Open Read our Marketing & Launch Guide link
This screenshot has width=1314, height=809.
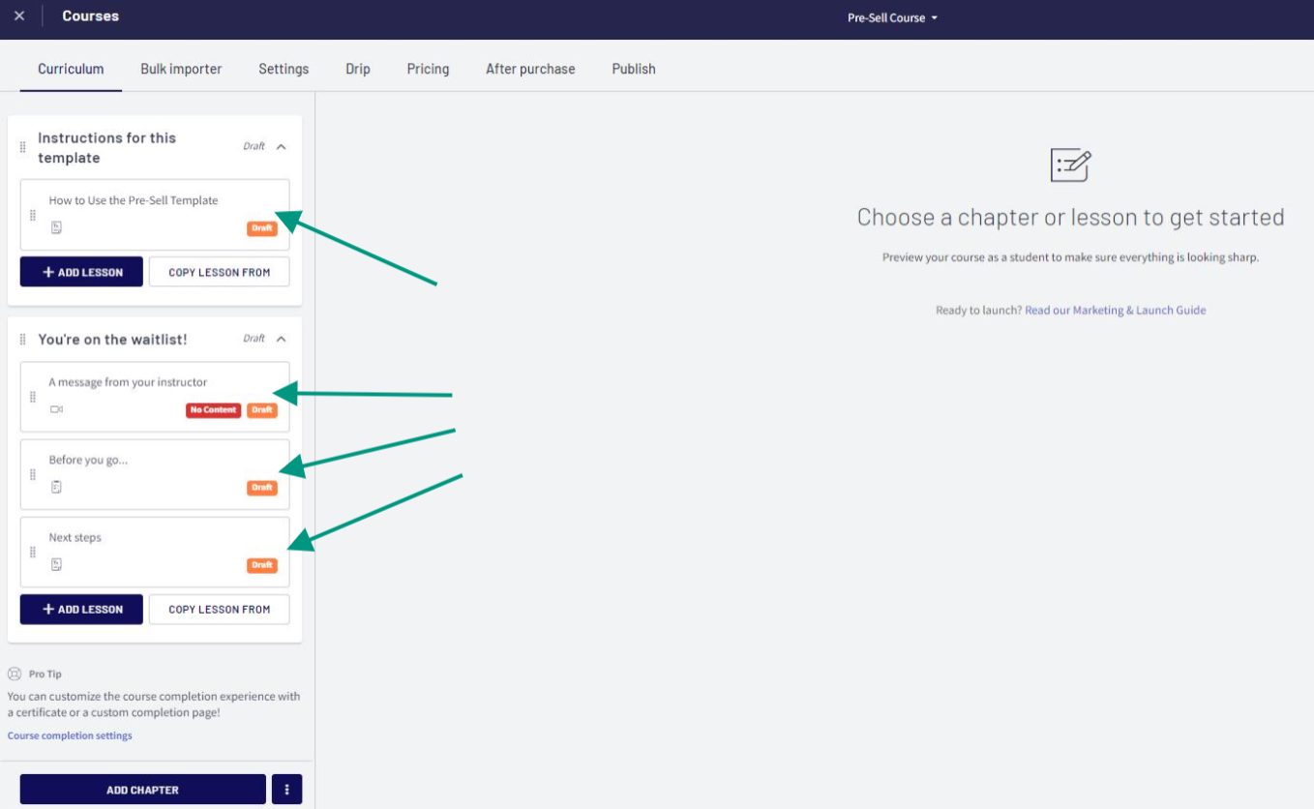coord(1115,311)
